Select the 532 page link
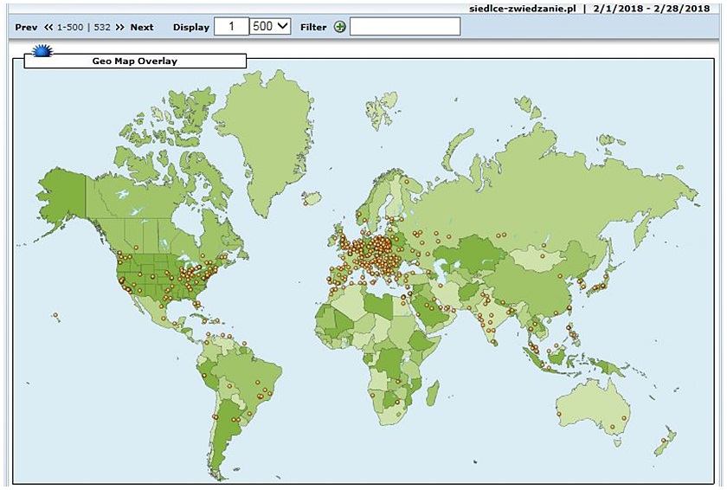Image resolution: width=727 pixels, height=490 pixels. coord(102,28)
